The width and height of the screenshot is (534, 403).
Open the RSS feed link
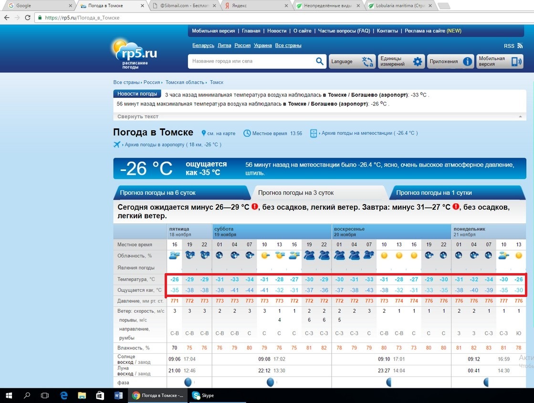tap(509, 46)
